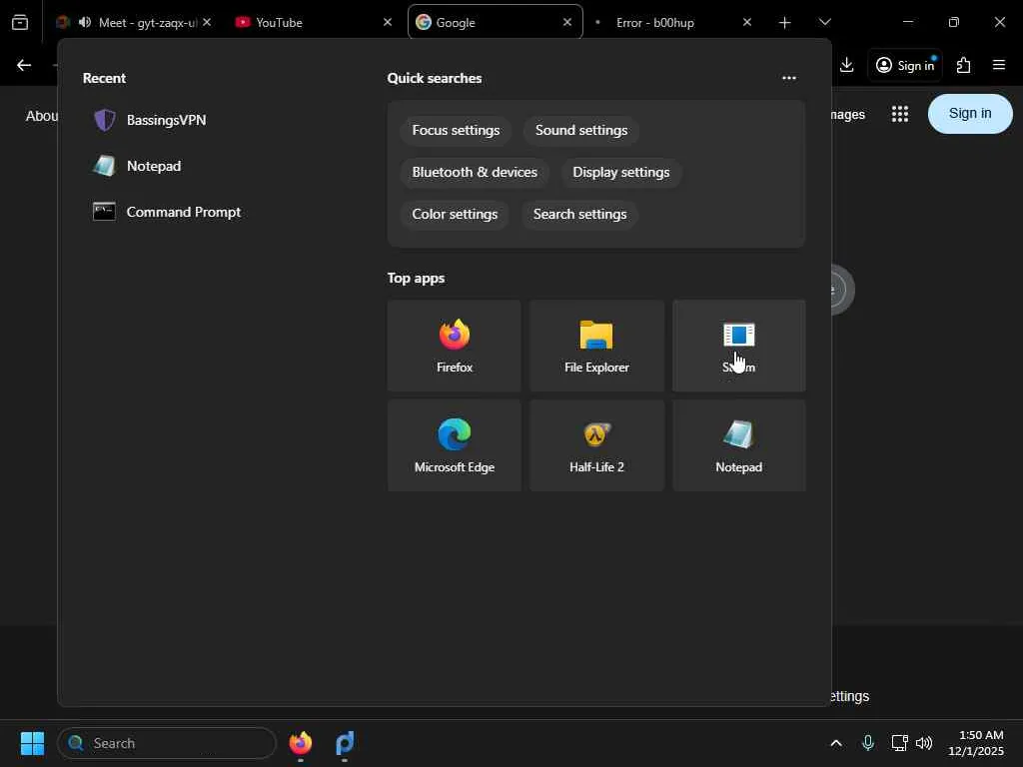Launch Half-Life 2 from Top apps
The image size is (1023, 767).
(x=596, y=445)
